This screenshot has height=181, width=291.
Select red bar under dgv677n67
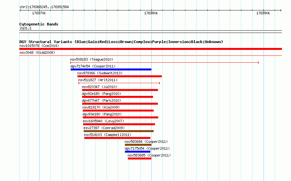click(120, 104)
